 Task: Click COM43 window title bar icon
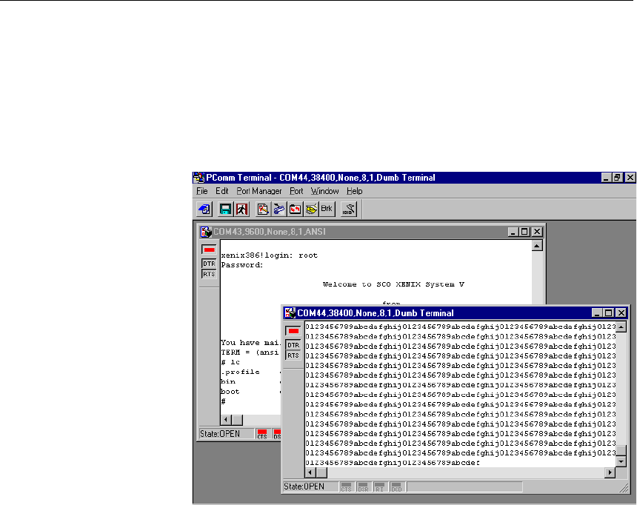[x=206, y=232]
